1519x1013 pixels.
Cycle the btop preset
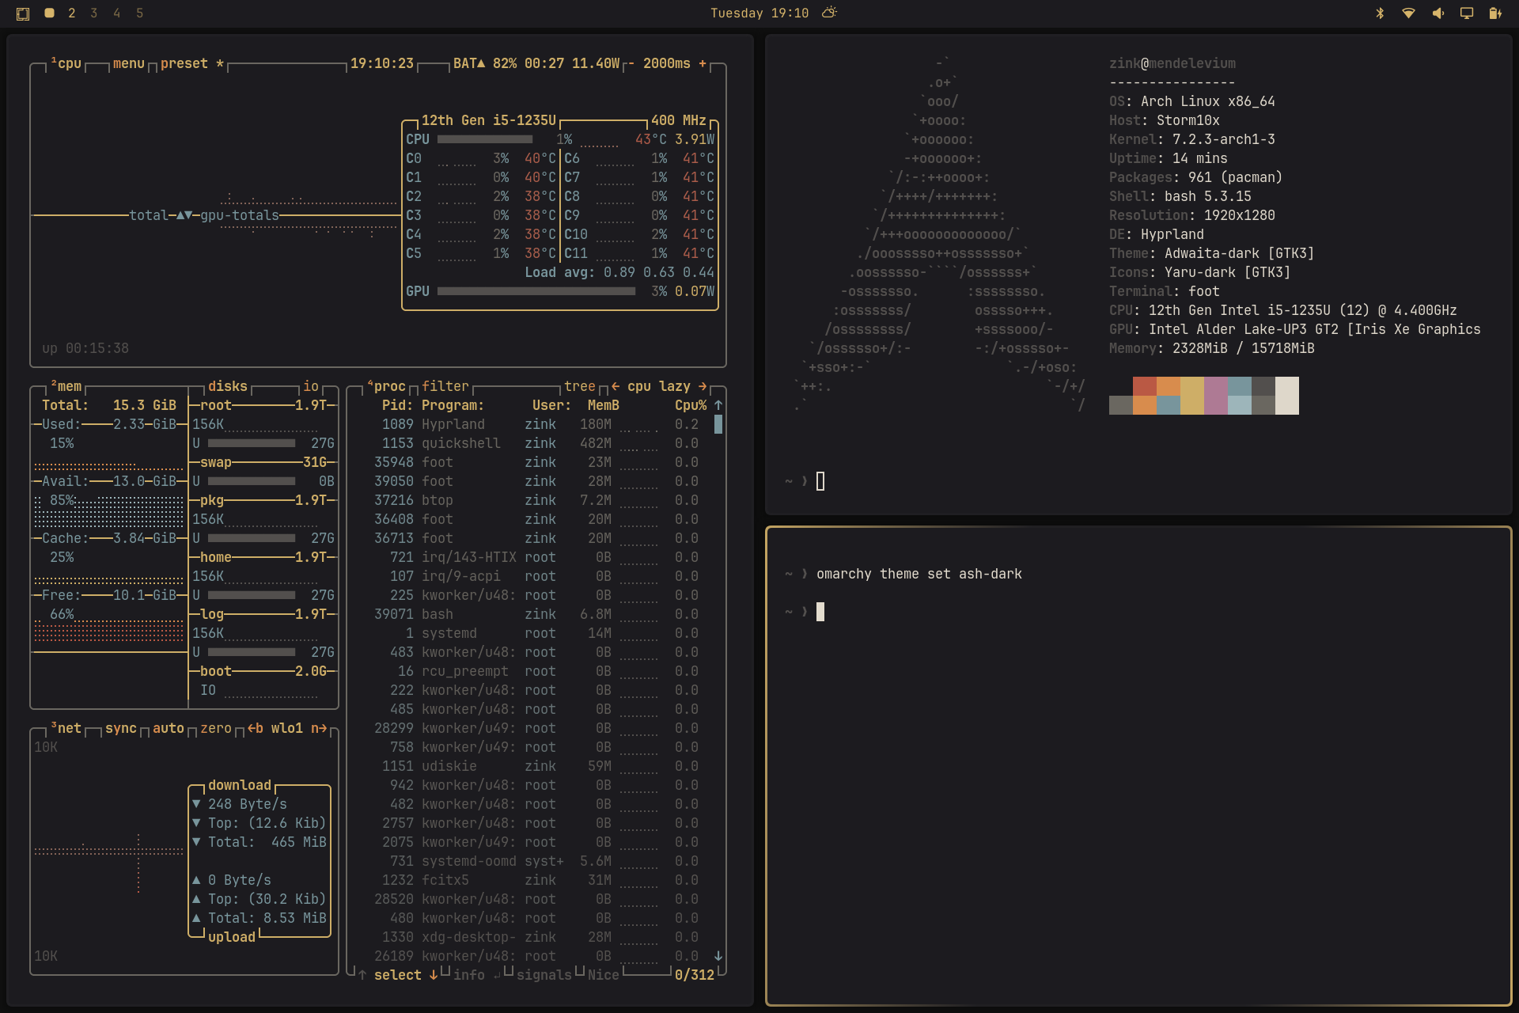click(192, 63)
